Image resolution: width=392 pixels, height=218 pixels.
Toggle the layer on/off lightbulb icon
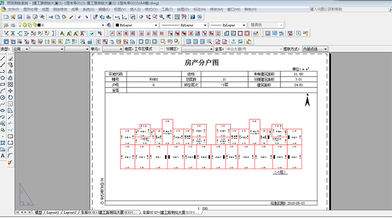[x=20, y=25]
